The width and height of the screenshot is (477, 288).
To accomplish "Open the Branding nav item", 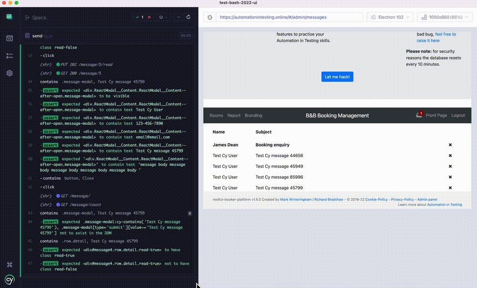I will pos(253,116).
